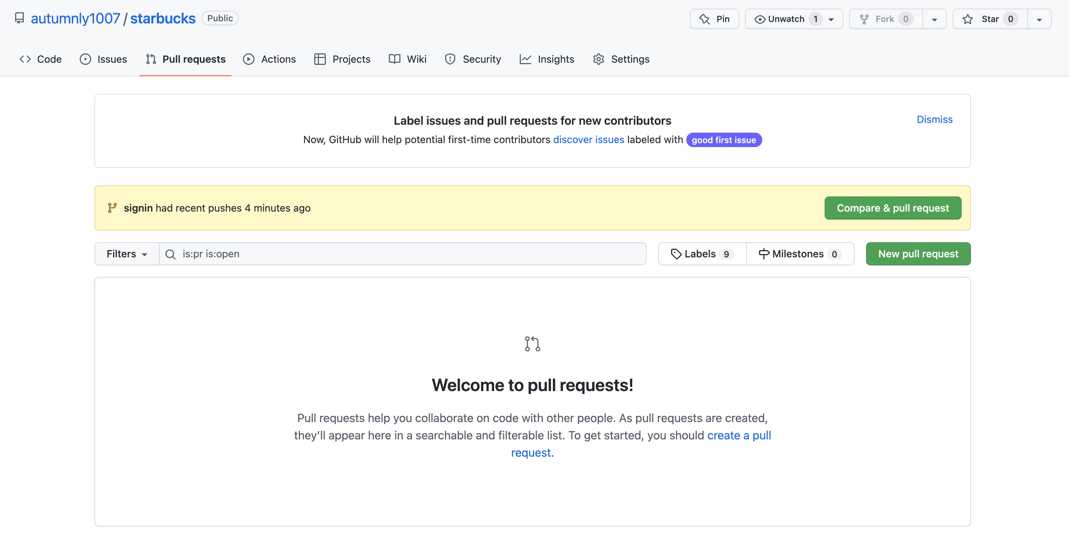The width and height of the screenshot is (1069, 545).
Task: Open the Projects tab
Action: click(342, 59)
